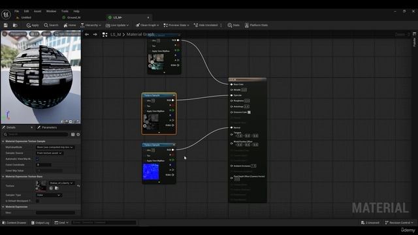
Task: Click the 2 Unsaved status button
Action: [370, 223]
